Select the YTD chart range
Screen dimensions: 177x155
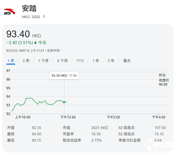click(x=80, y=61)
